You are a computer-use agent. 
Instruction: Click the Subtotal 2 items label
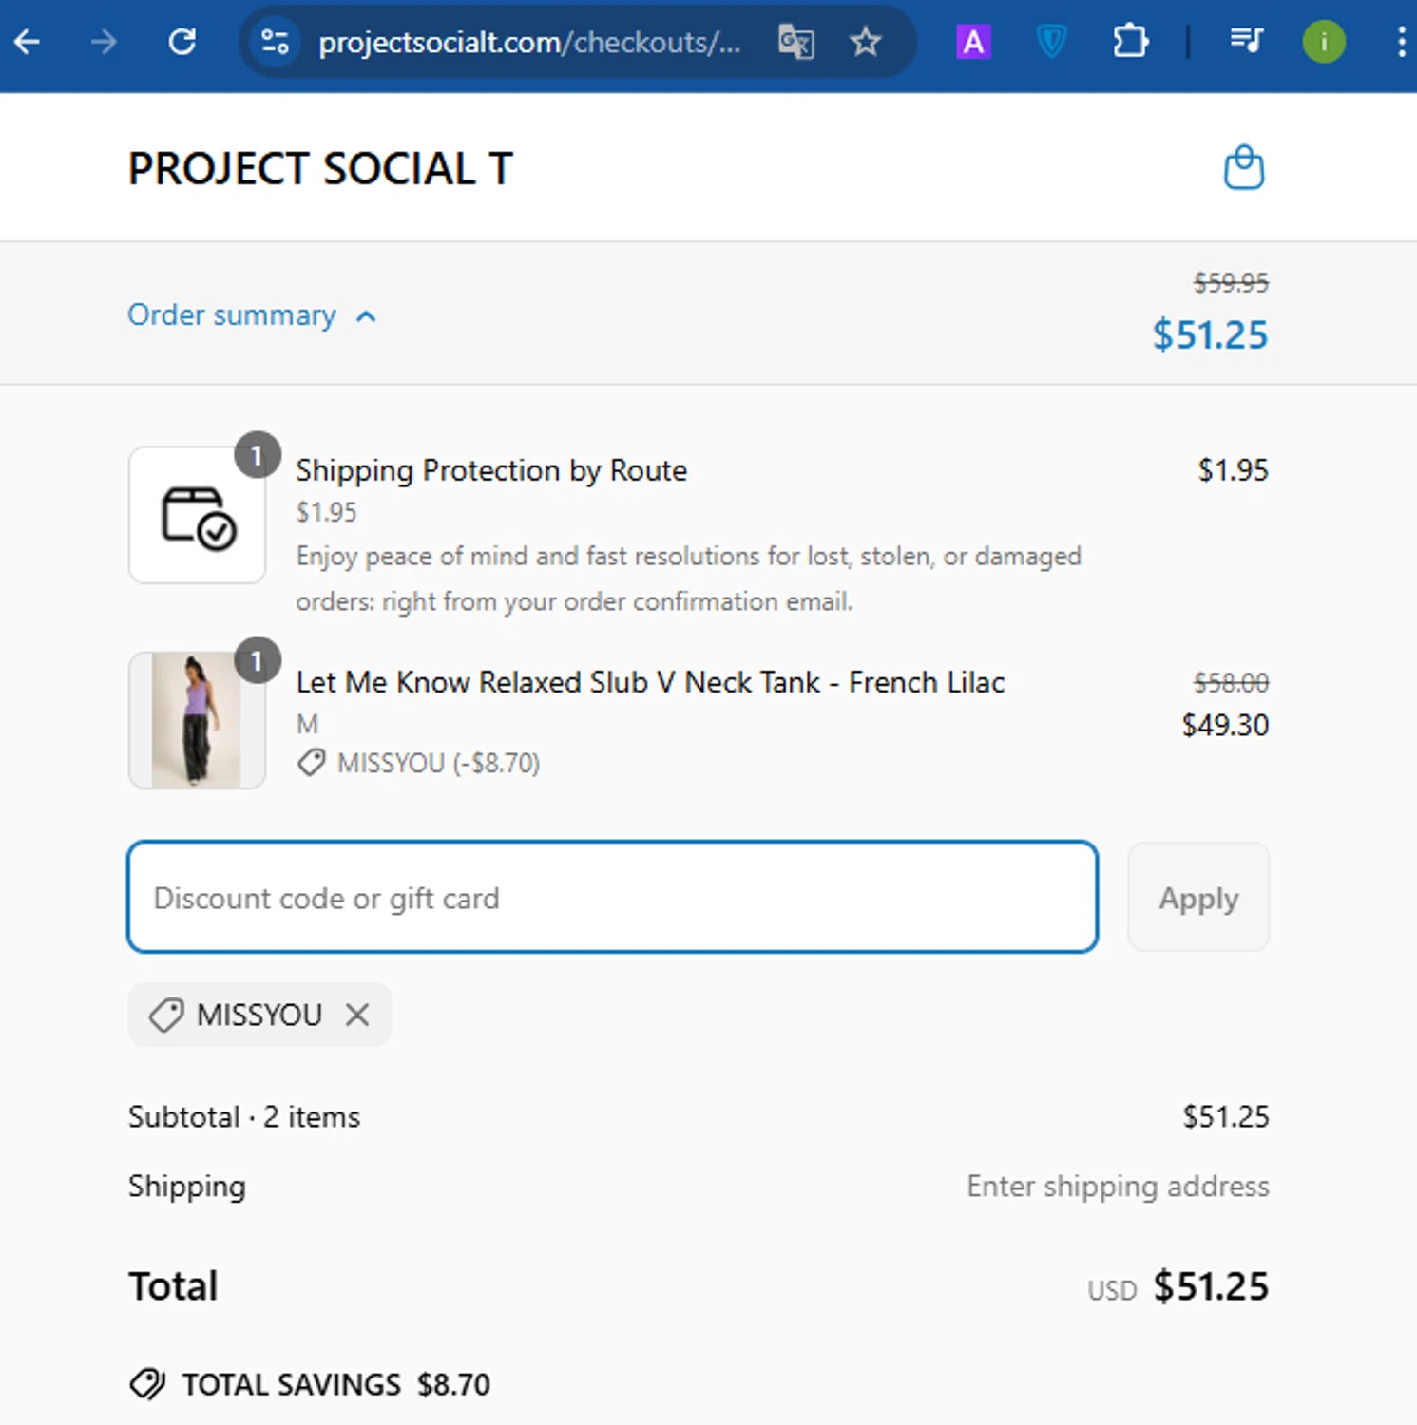tap(244, 1116)
